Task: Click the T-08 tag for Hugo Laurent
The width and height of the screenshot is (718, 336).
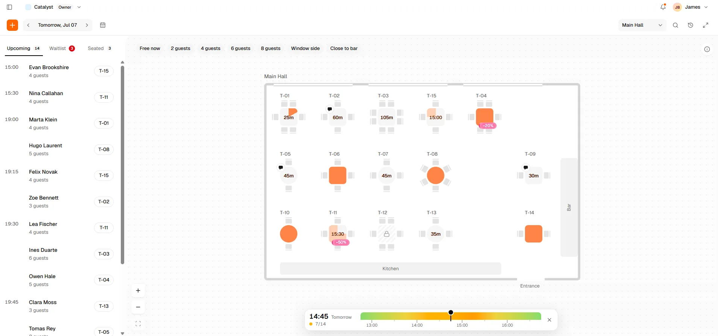Action: [104, 150]
